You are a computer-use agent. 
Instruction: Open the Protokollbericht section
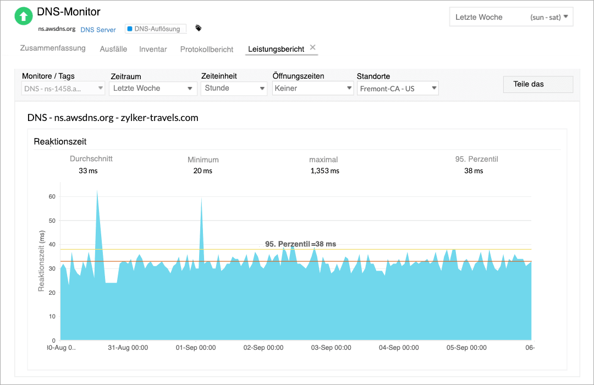206,48
